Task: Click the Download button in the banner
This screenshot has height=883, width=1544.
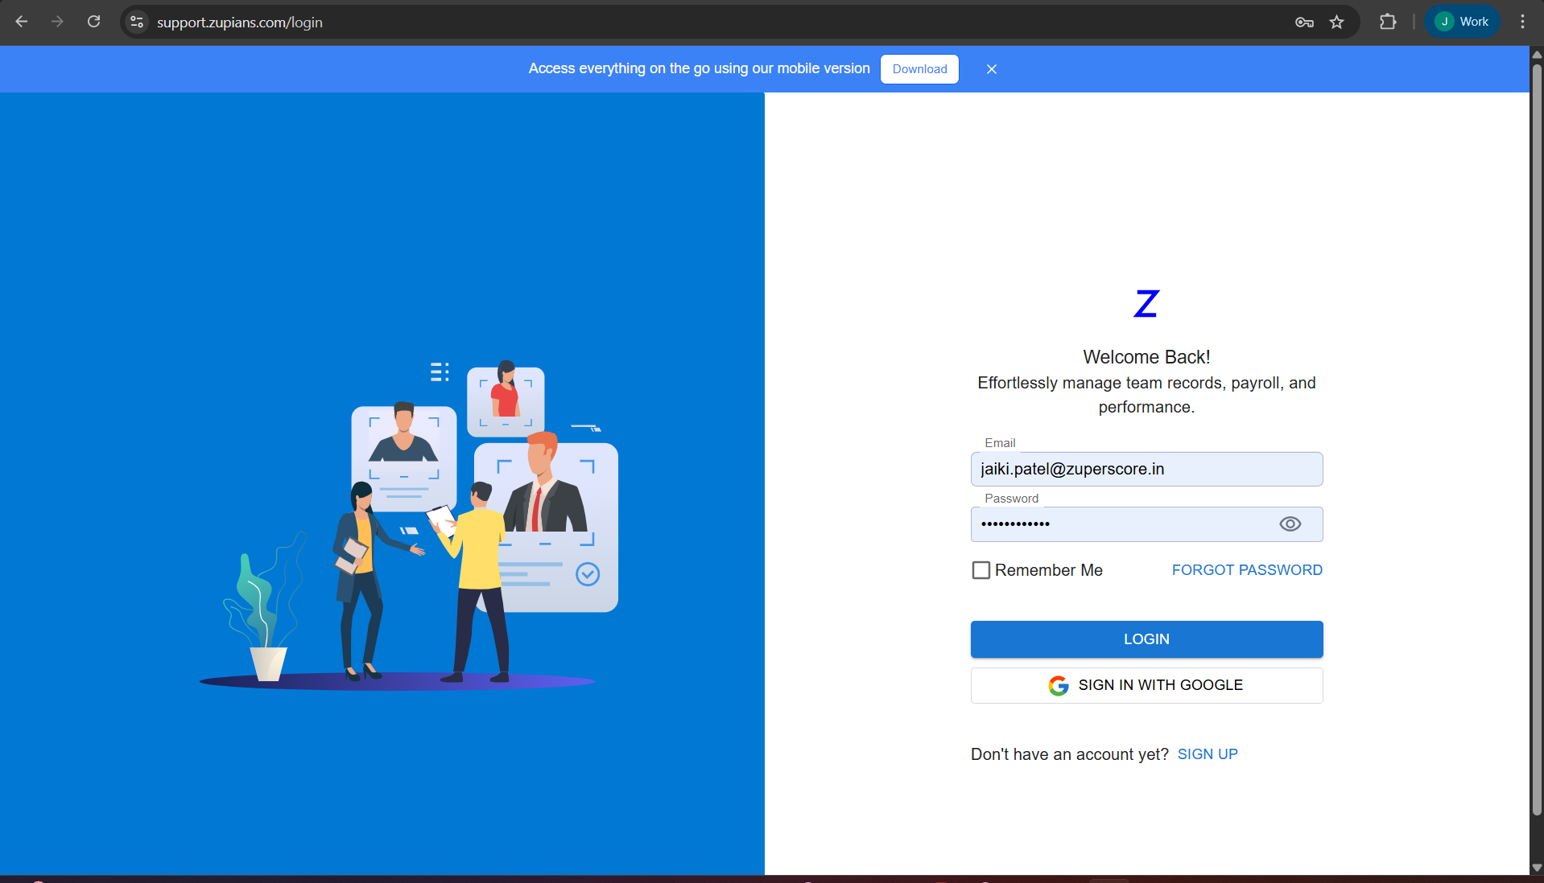Action: 919,69
